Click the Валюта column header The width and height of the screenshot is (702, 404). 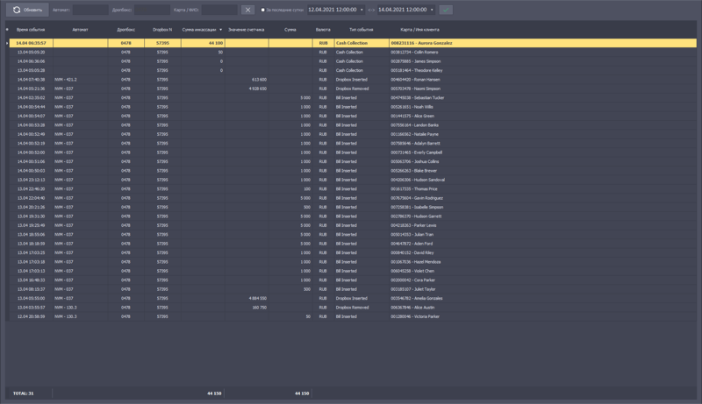click(x=323, y=30)
